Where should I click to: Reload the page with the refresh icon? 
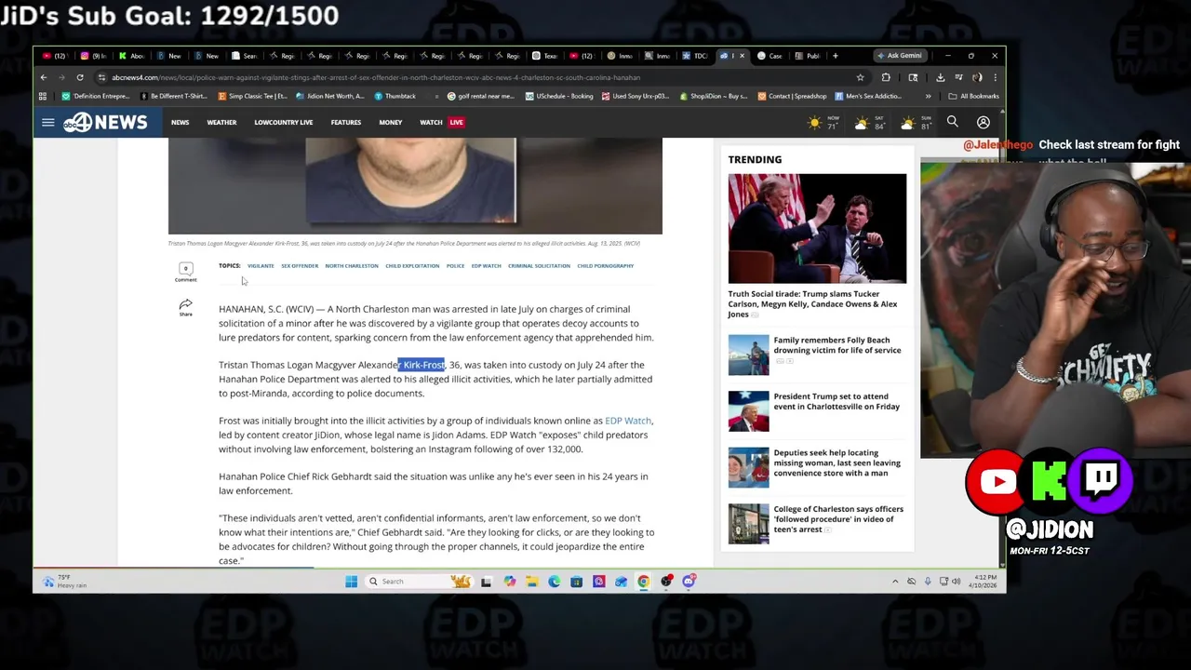[x=80, y=77]
